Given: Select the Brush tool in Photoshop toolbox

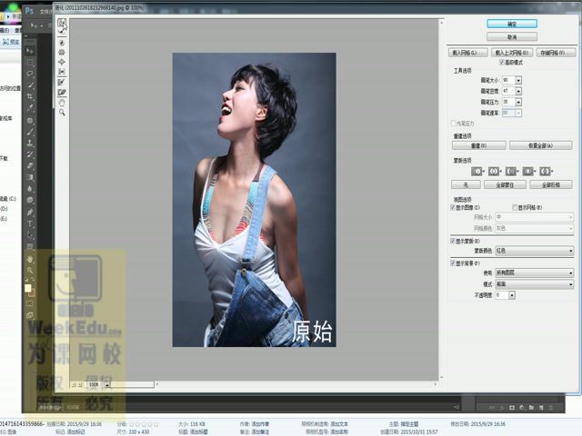Looking at the screenshot, I should tap(30, 132).
